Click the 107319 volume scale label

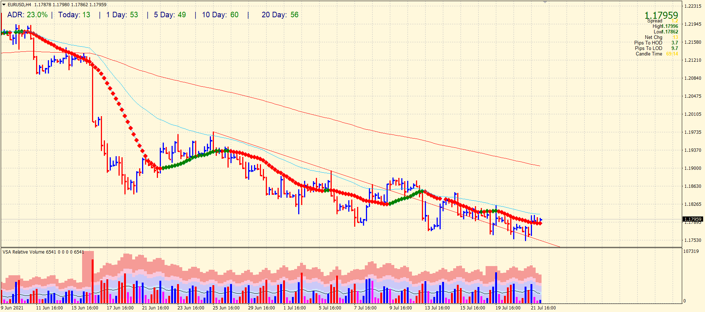(x=691, y=251)
